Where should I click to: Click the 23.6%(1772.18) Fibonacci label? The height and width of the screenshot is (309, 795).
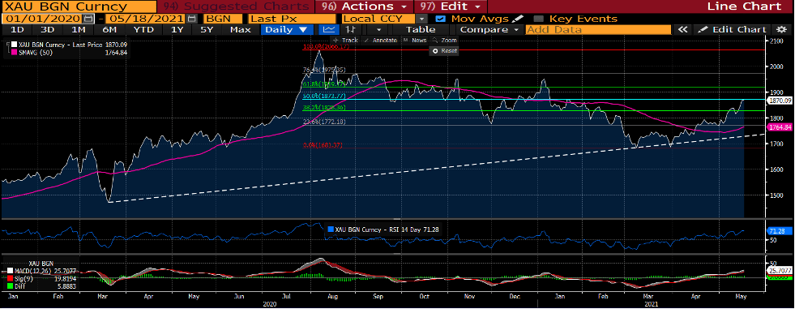[x=323, y=122]
